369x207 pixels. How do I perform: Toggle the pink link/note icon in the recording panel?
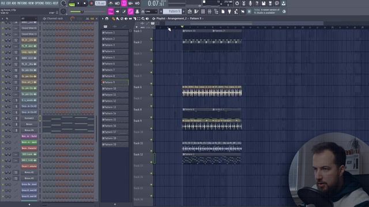point(130,11)
